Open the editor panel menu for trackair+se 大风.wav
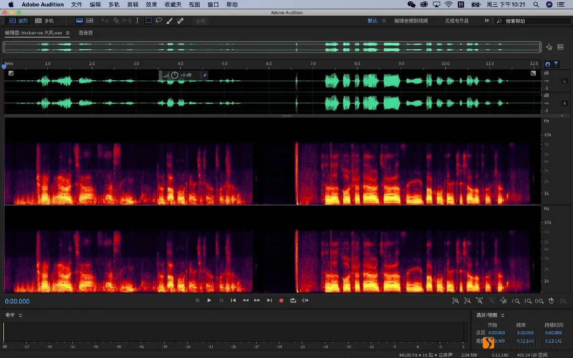573x358 pixels. pos(67,33)
